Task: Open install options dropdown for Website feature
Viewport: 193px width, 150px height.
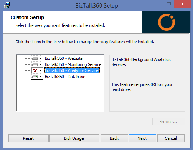Action: [40, 58]
